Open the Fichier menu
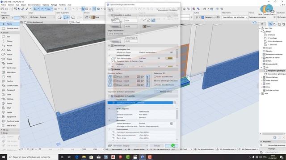The image size is (286, 160). click(4, 5)
